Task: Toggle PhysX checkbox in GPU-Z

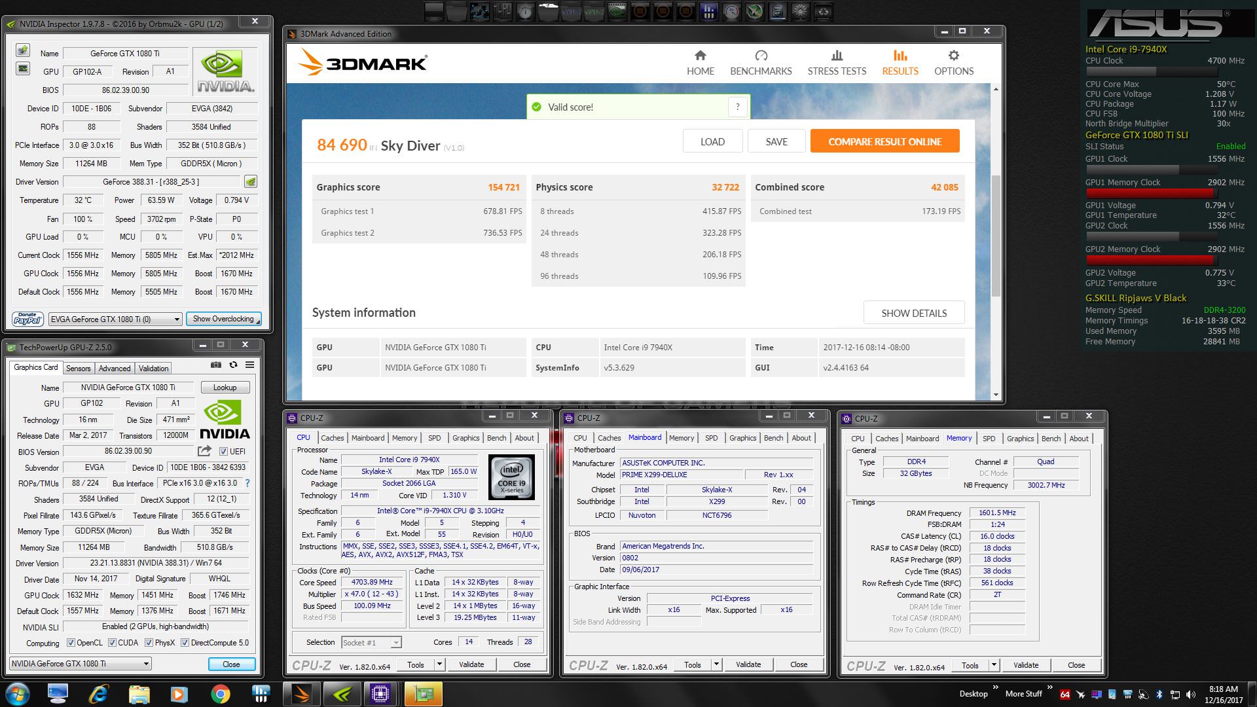Action: [x=149, y=643]
